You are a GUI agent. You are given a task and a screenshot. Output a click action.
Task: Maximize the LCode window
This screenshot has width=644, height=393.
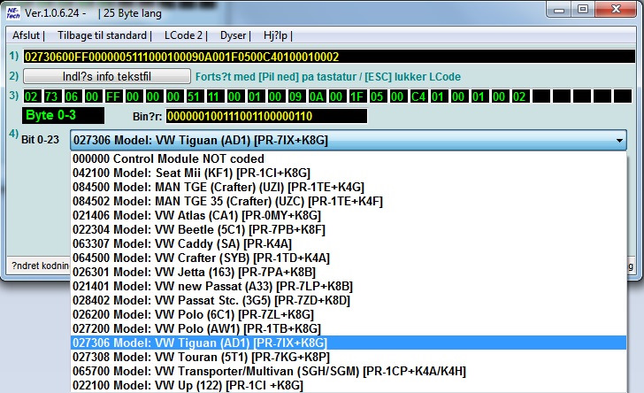pyautogui.click(x=582, y=10)
